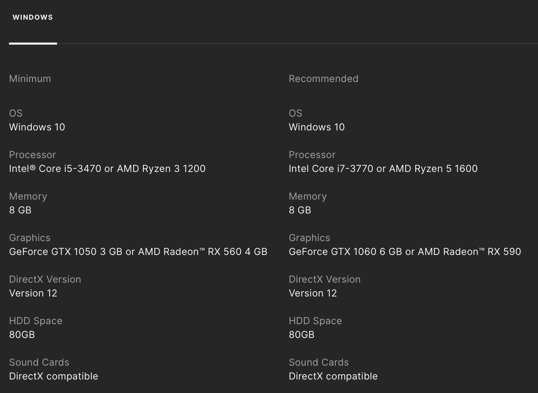Click the 8 GB value under Recommended Memory
538x393 pixels.
tap(300, 210)
